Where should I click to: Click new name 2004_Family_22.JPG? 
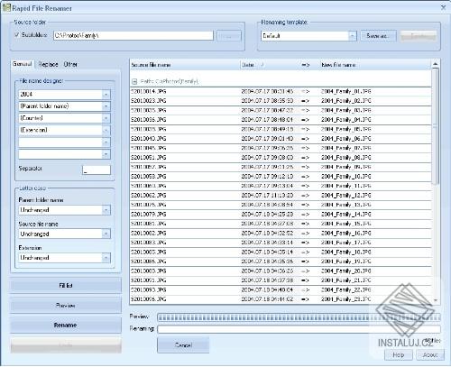[x=345, y=290]
